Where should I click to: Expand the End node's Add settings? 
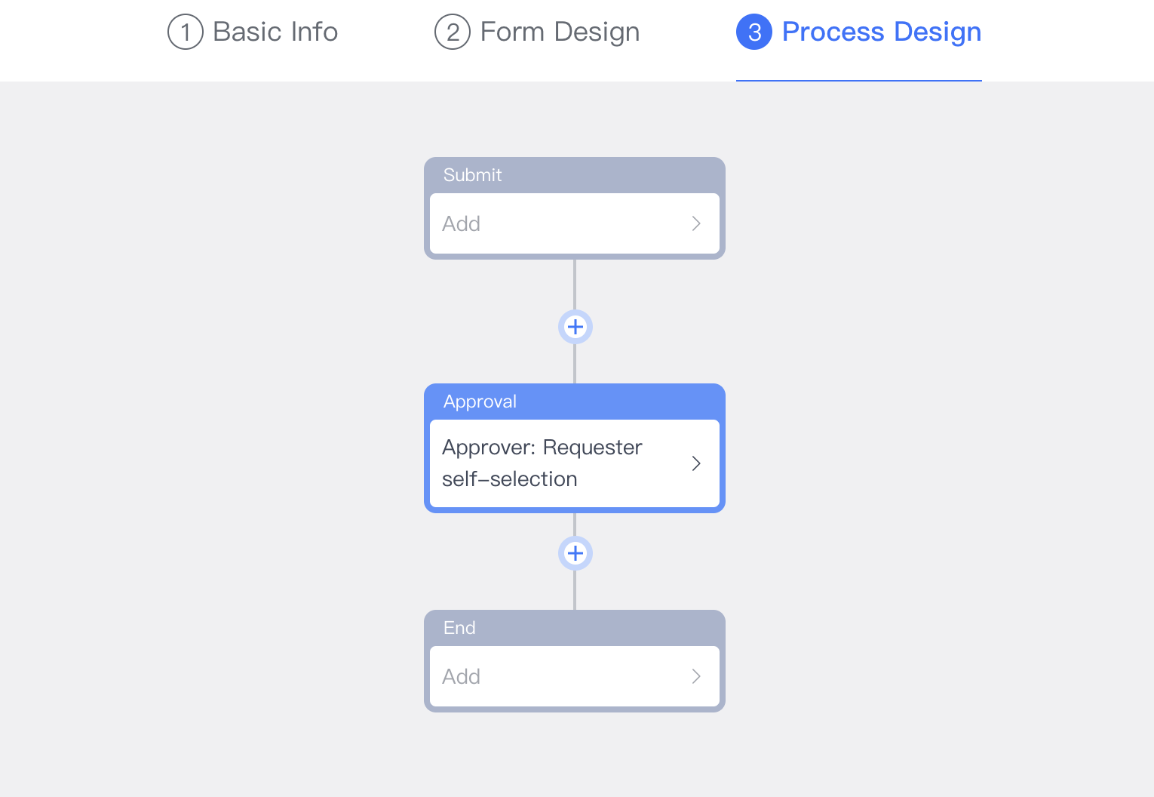(573, 676)
